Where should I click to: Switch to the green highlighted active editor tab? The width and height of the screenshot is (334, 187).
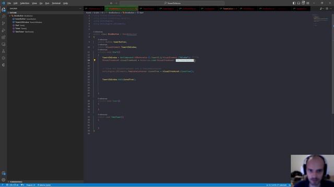121,9
